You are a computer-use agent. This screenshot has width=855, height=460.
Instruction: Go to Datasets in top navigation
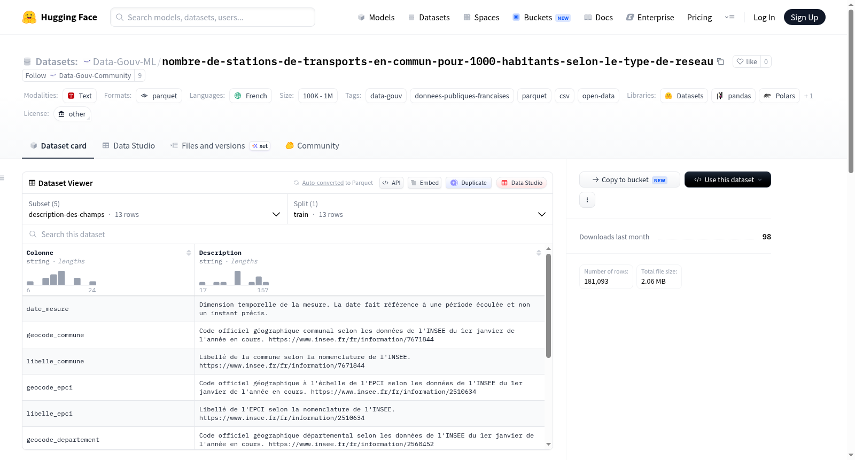[429, 17]
